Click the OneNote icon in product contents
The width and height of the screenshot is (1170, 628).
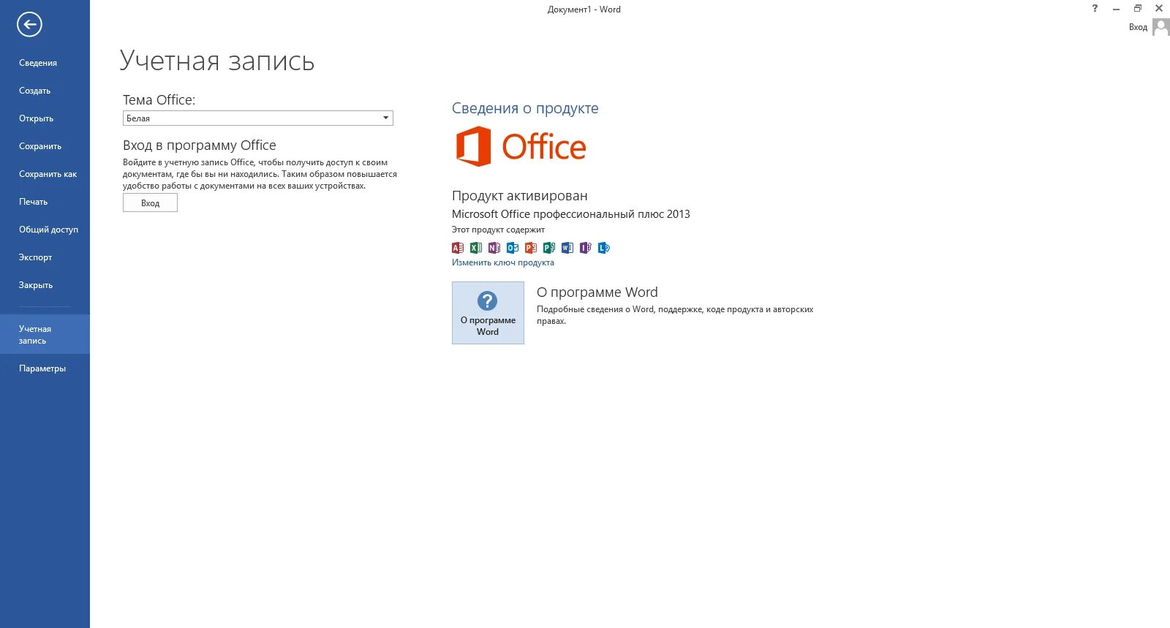494,248
